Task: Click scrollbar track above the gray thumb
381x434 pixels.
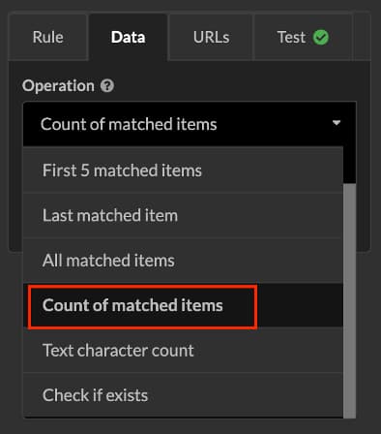Action: click(350, 165)
